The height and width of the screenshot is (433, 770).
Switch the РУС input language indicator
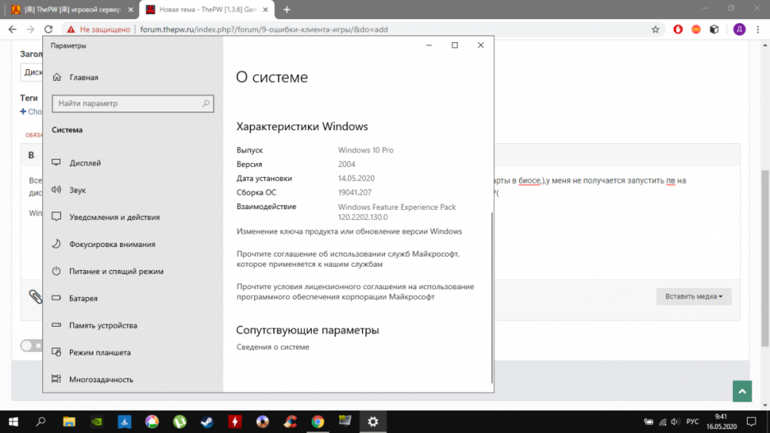tap(692, 421)
